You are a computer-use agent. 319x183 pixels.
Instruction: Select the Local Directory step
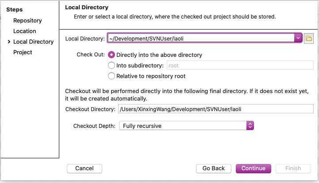coord(33,42)
